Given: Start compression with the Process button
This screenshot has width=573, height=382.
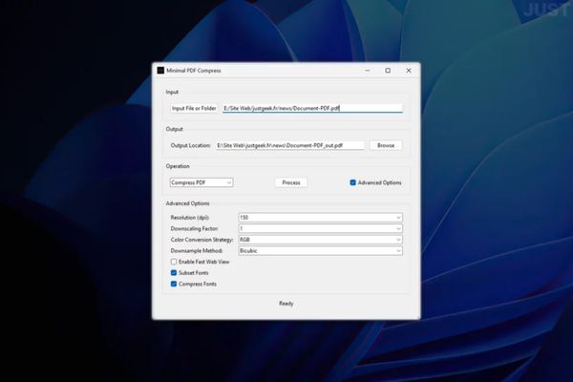Looking at the screenshot, I should coord(291,182).
